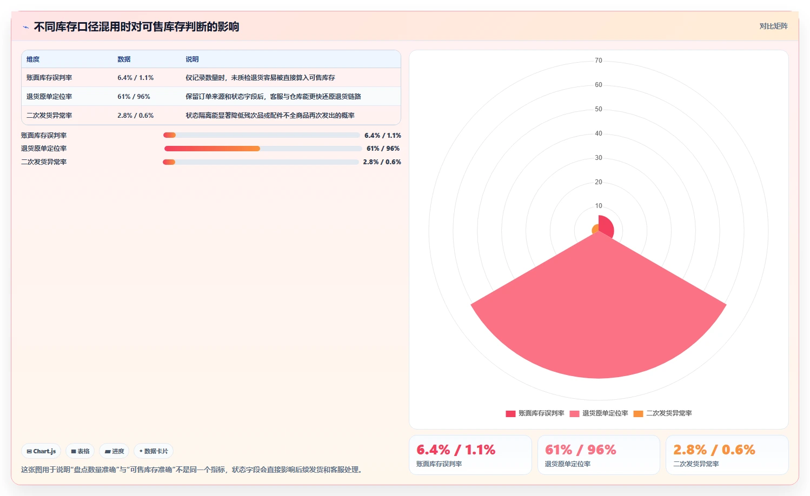810x496 pixels.
Task: Select the 表格 tag chip
Action: tap(80, 451)
